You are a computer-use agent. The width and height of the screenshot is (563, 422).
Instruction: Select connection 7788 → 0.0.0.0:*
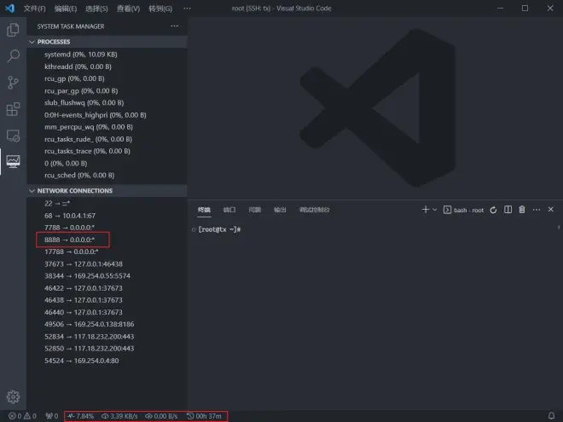click(x=107, y=228)
